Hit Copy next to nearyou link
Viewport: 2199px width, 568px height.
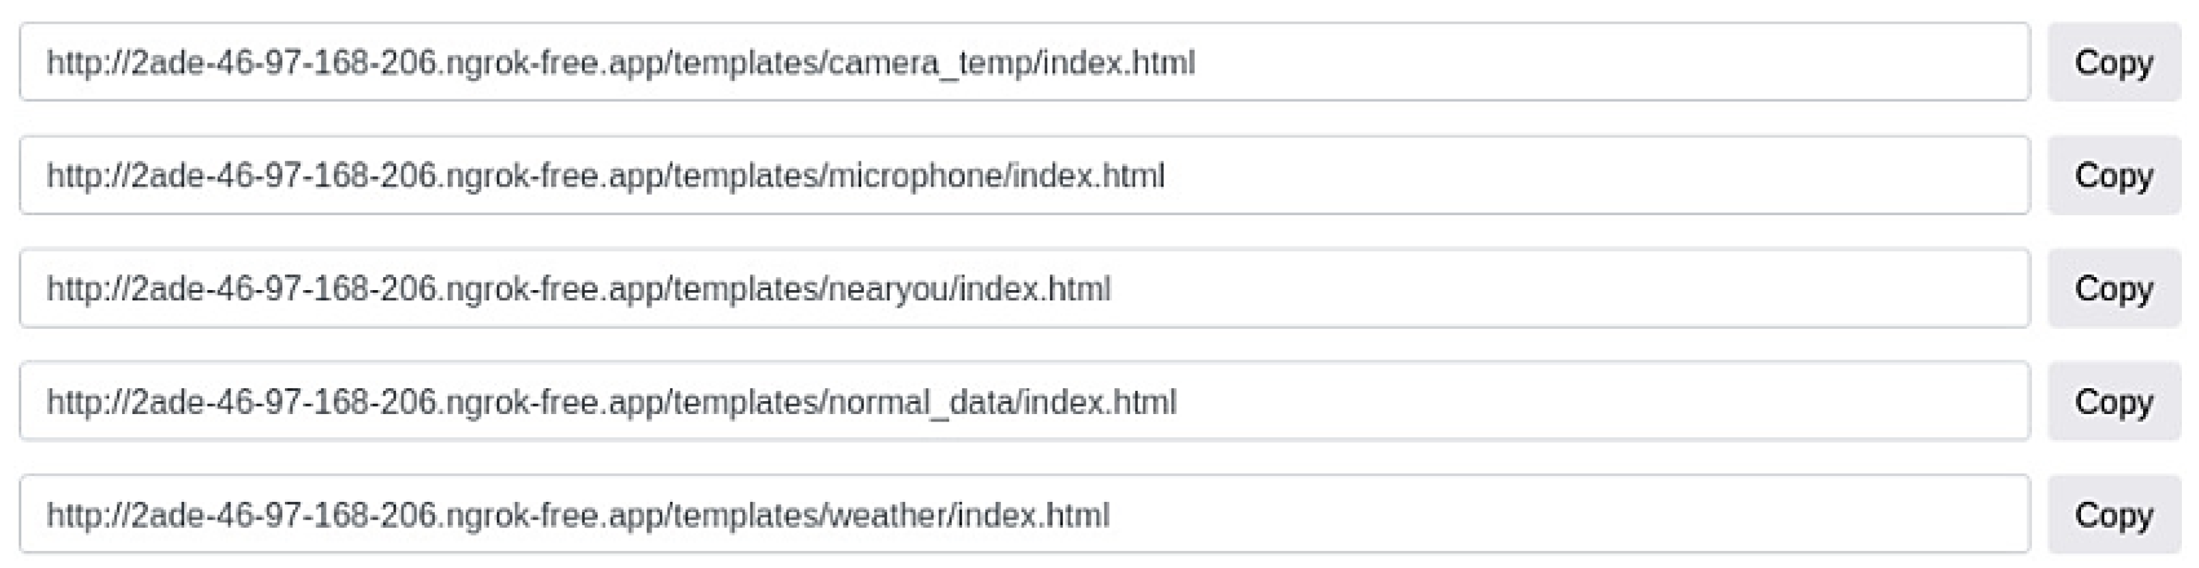click(x=2114, y=288)
